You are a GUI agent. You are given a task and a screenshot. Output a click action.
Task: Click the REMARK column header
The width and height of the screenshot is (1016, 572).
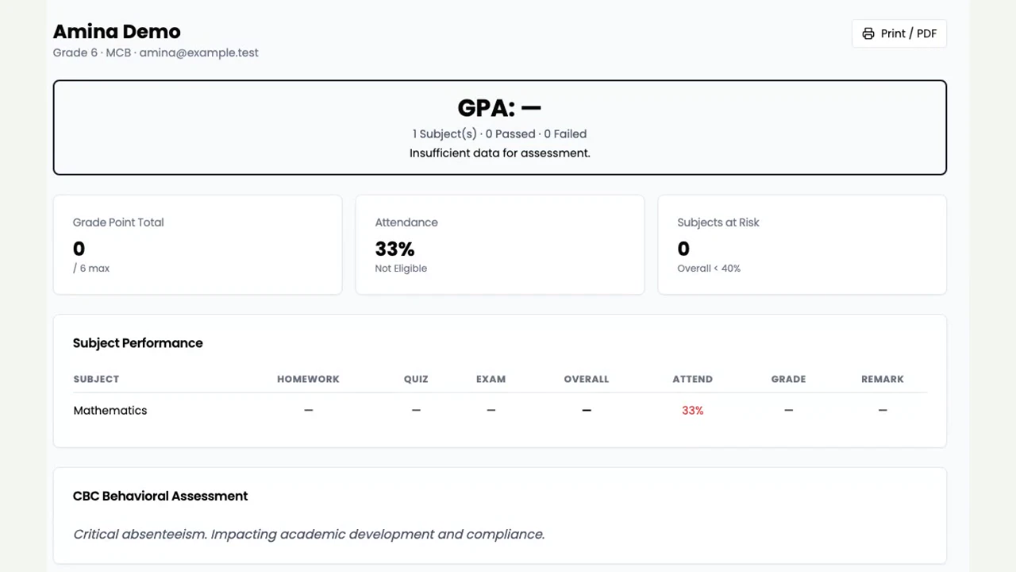tap(883, 379)
